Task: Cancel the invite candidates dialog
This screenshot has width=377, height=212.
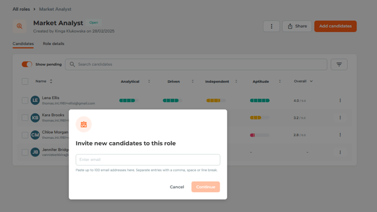Action: tap(177, 187)
